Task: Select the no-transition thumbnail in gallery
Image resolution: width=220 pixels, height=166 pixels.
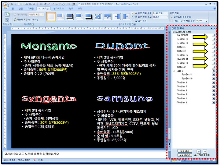Action: [51, 17]
